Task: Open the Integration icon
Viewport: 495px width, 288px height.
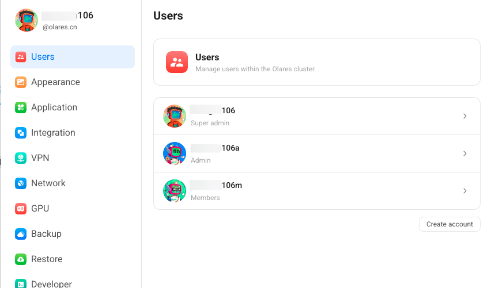Action: tap(21, 133)
